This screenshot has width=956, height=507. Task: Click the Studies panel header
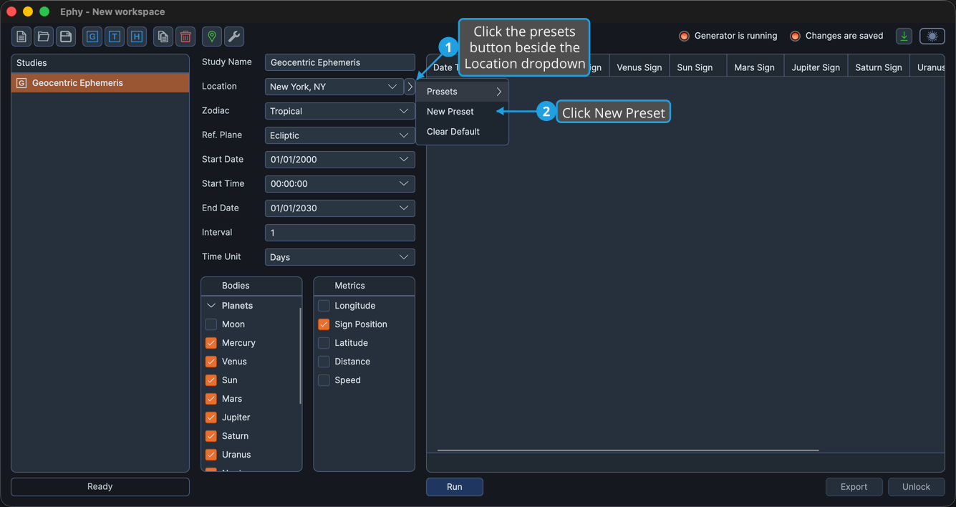tap(100, 63)
